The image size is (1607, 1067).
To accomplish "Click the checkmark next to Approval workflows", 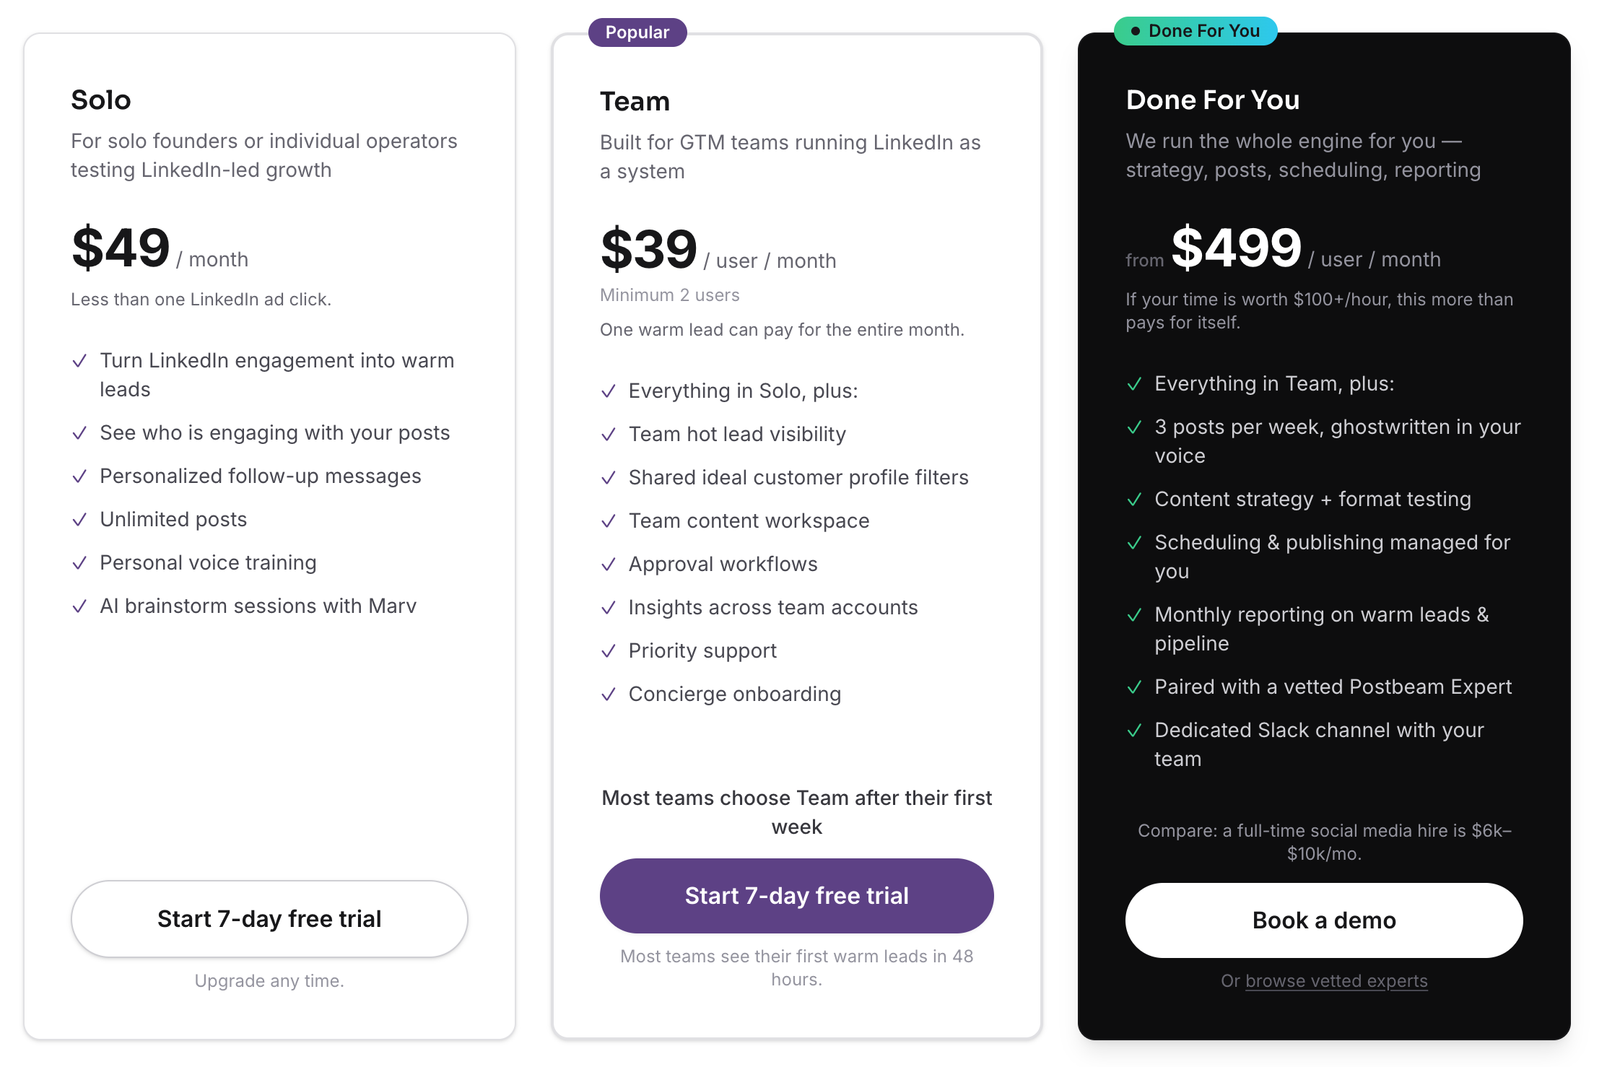I will [x=608, y=564].
